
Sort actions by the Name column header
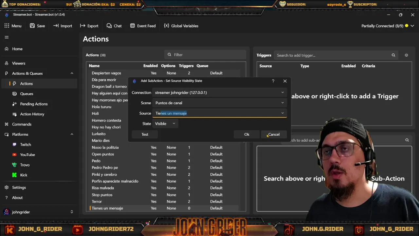[94, 66]
